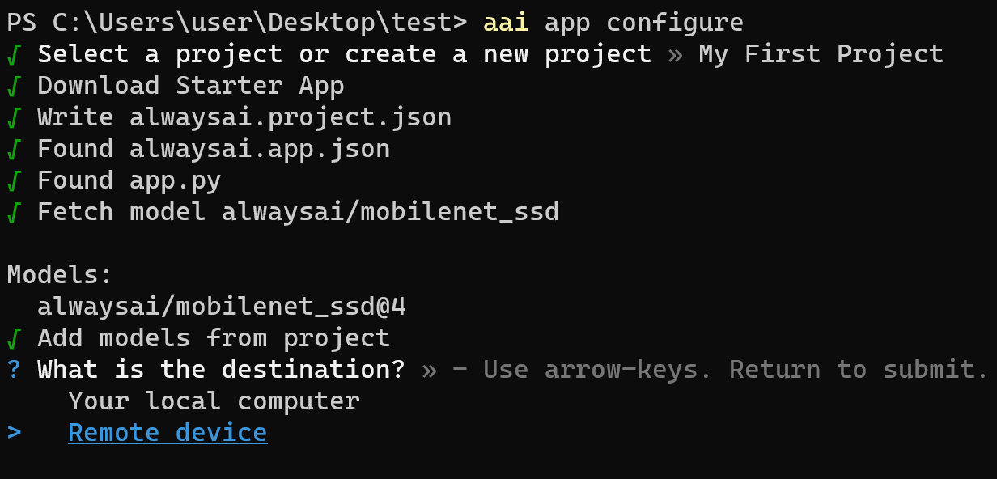Viewport: 997px width, 479px height.
Task: Click the checkmark next to Write alwaysai.project.json
Action: 14,117
